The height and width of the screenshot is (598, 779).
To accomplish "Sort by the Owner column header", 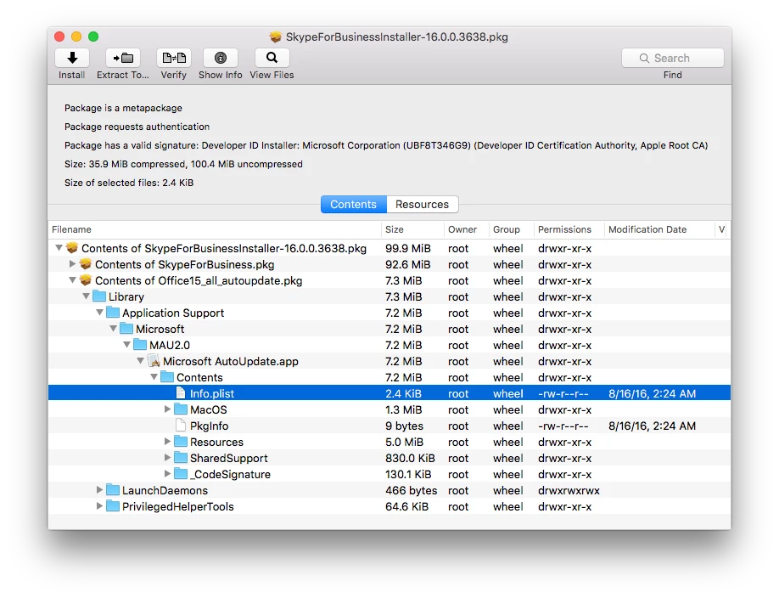I will coord(467,229).
